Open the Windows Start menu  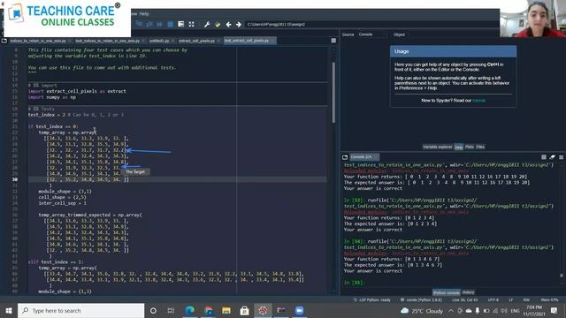tap(9, 310)
